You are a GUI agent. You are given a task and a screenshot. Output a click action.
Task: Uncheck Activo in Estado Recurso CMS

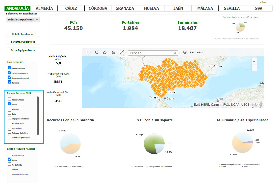pos(10,104)
